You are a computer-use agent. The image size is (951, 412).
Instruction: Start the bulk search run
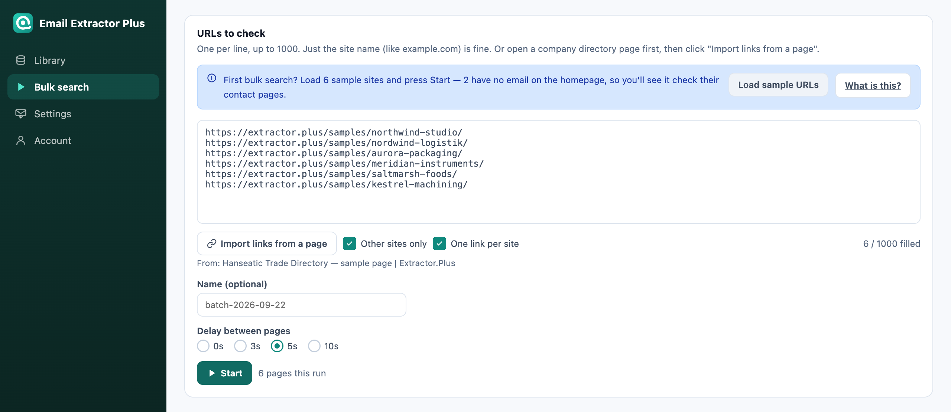coord(224,373)
